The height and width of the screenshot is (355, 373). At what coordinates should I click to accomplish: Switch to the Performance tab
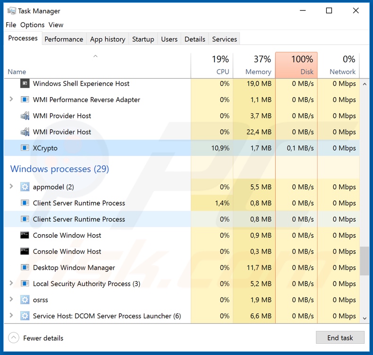[64, 39]
